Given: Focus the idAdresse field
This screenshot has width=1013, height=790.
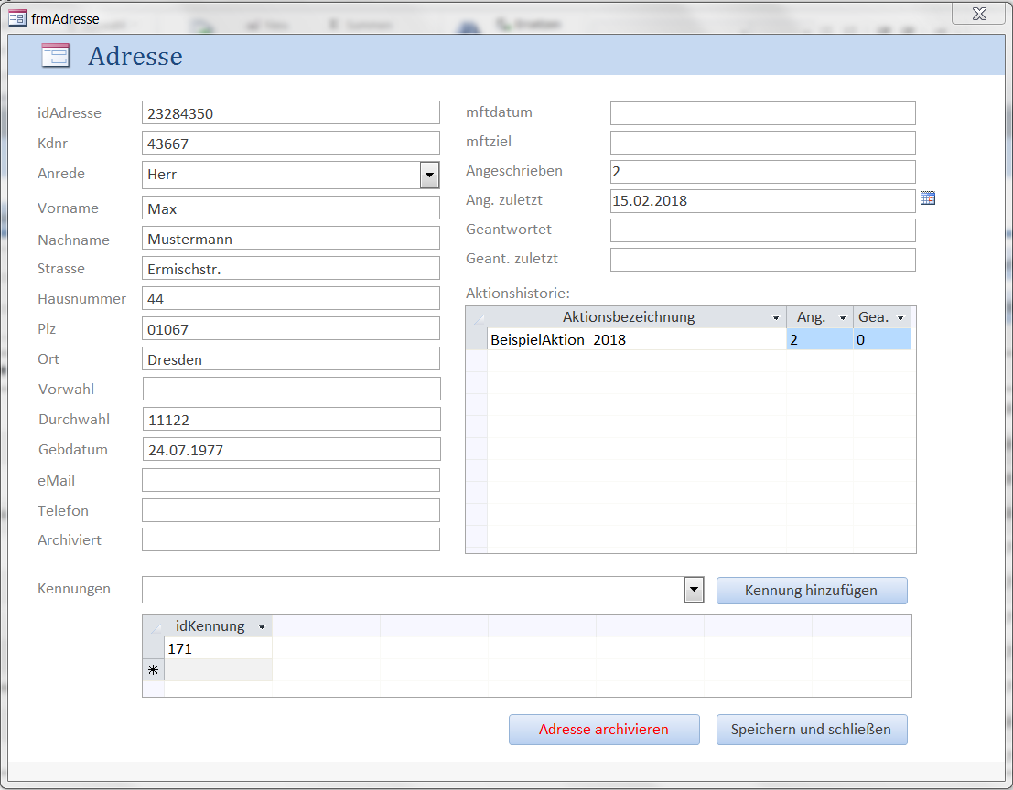Looking at the screenshot, I should coord(291,112).
